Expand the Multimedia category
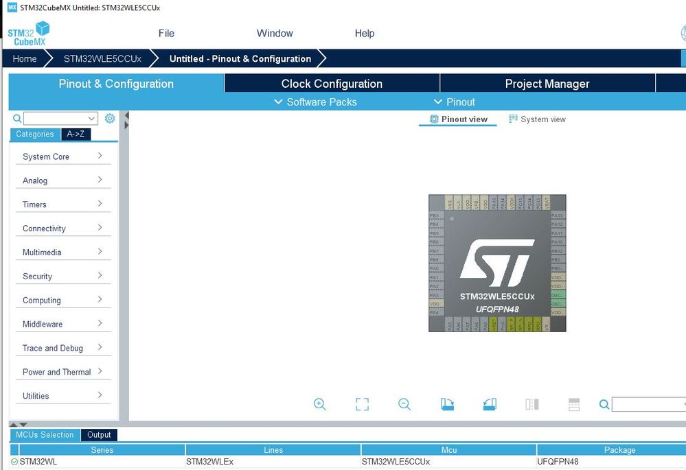Screen dimensions: 686x470 (x=63, y=252)
